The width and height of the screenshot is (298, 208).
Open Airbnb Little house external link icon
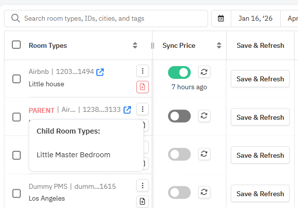[100, 72]
